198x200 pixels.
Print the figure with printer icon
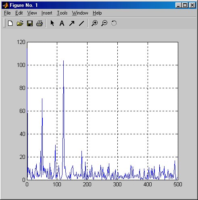click(40, 23)
